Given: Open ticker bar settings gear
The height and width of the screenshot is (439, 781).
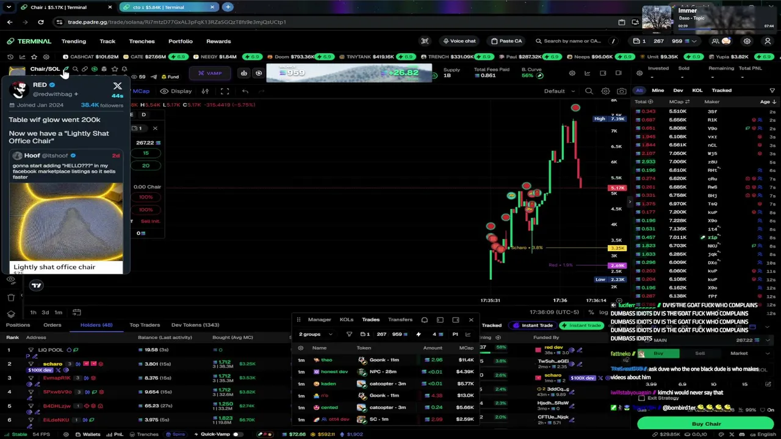Looking at the screenshot, I should [46, 57].
